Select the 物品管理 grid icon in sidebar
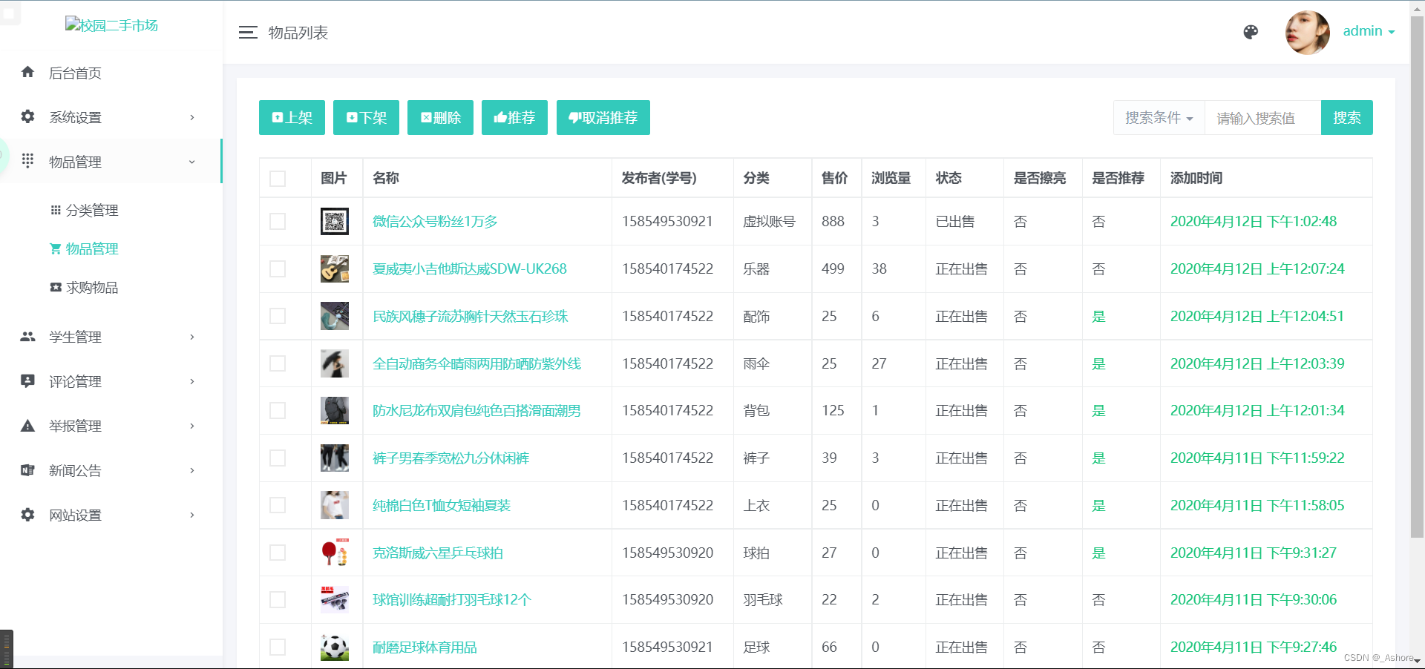Viewport: 1425px width, 669px height. (x=27, y=161)
